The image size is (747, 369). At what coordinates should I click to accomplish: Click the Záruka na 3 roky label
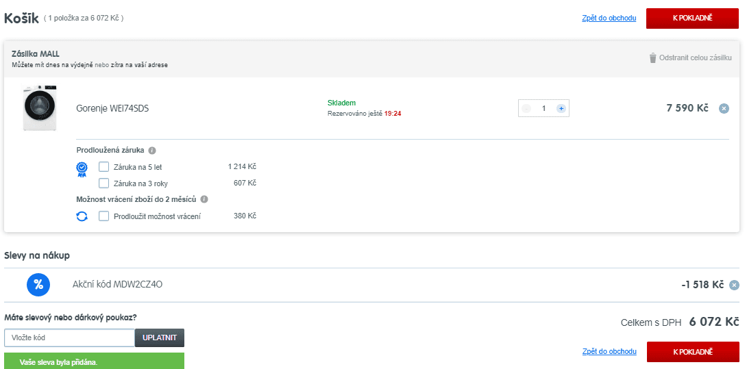click(x=140, y=183)
